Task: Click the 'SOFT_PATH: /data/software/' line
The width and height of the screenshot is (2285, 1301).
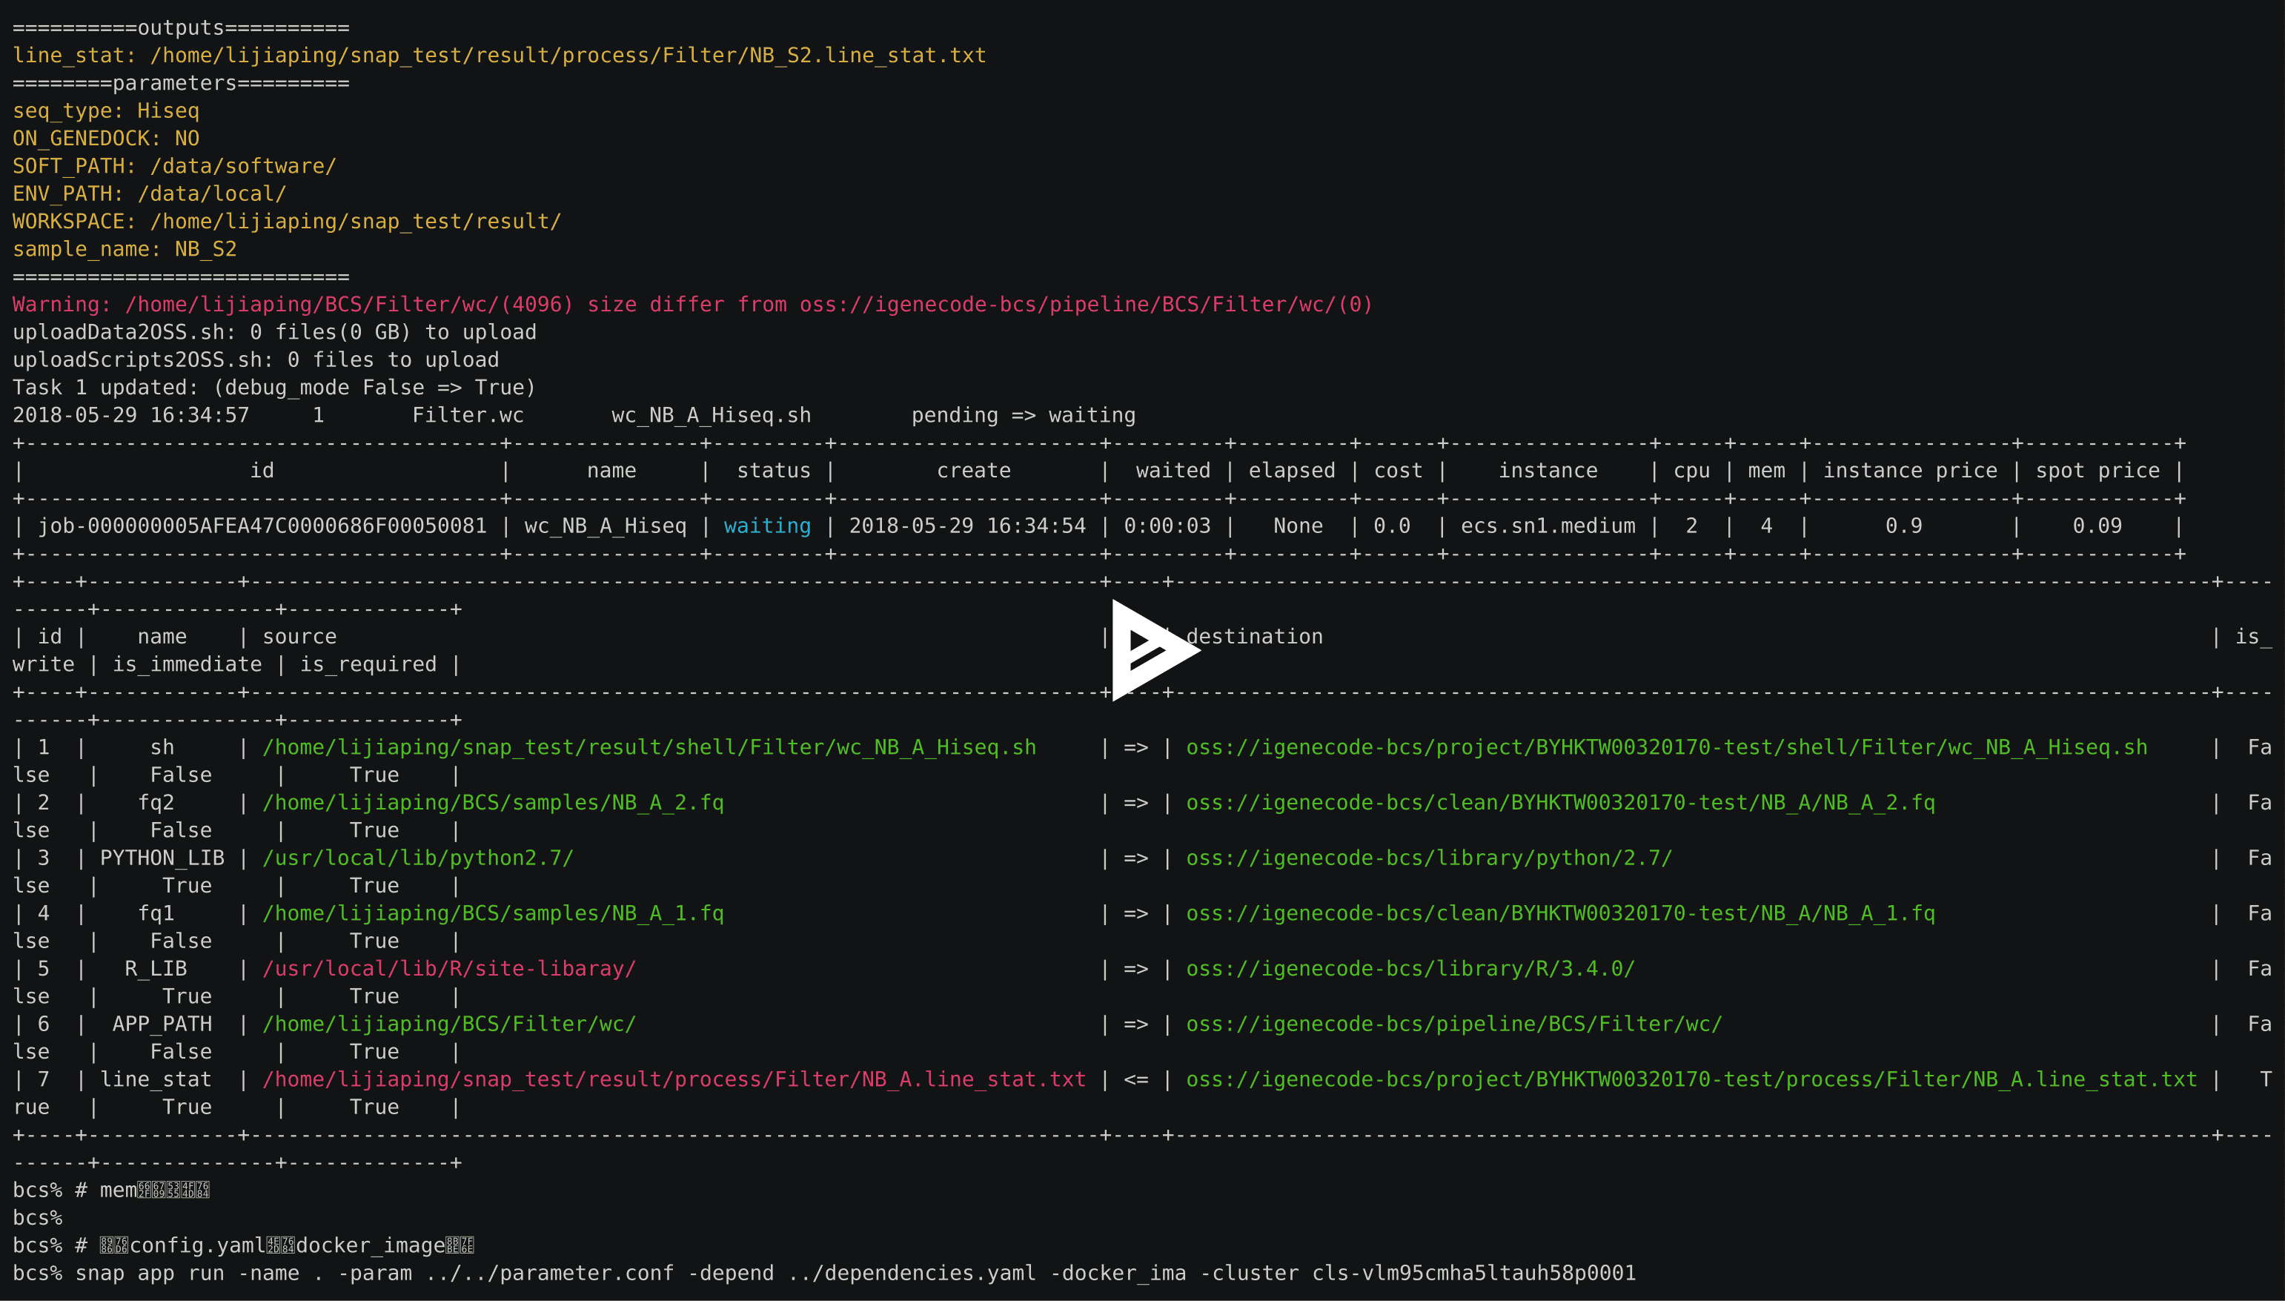Action: [x=174, y=166]
